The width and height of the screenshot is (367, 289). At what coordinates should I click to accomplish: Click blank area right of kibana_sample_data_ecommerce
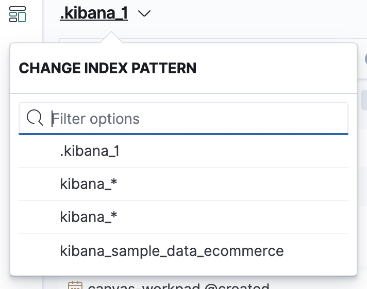tap(320, 251)
